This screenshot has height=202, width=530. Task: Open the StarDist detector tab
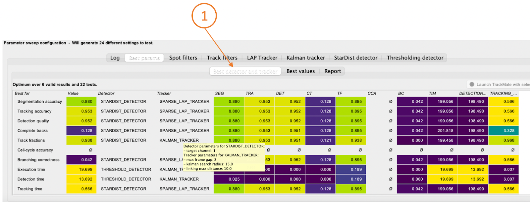[x=356, y=58]
